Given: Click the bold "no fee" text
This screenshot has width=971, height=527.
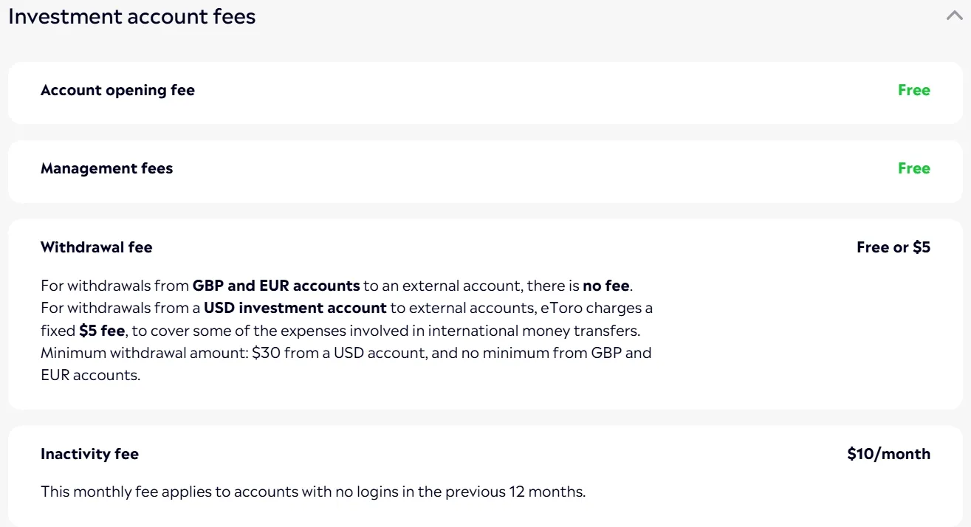Looking at the screenshot, I should (x=605, y=285).
